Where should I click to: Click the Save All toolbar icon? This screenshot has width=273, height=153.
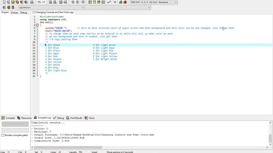click(17, 2)
